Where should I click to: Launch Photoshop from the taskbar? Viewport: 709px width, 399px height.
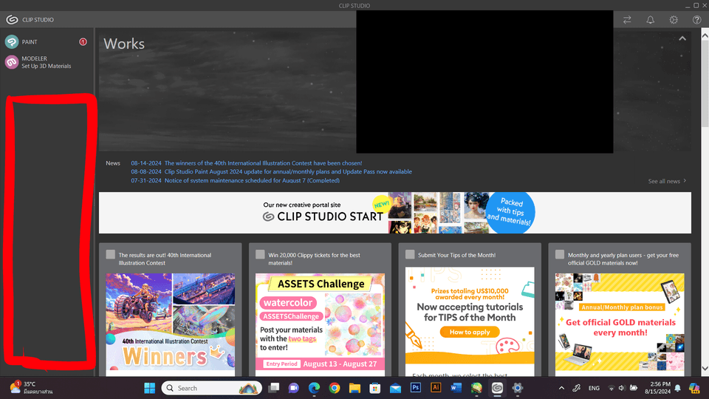pyautogui.click(x=416, y=388)
